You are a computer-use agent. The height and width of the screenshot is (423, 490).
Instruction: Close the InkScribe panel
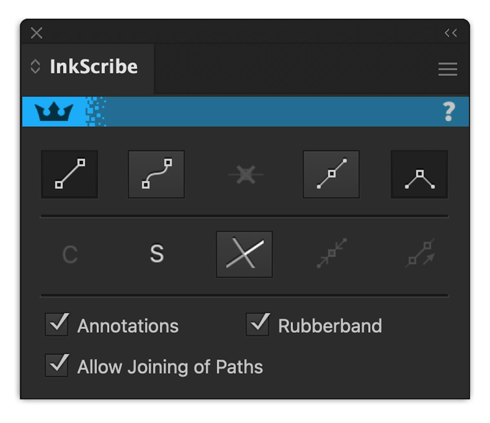click(x=36, y=33)
